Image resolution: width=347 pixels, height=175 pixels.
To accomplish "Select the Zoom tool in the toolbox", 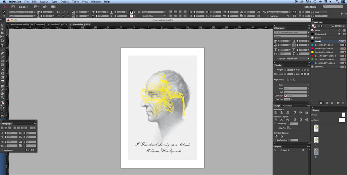I will pyautogui.click(x=3, y=98).
